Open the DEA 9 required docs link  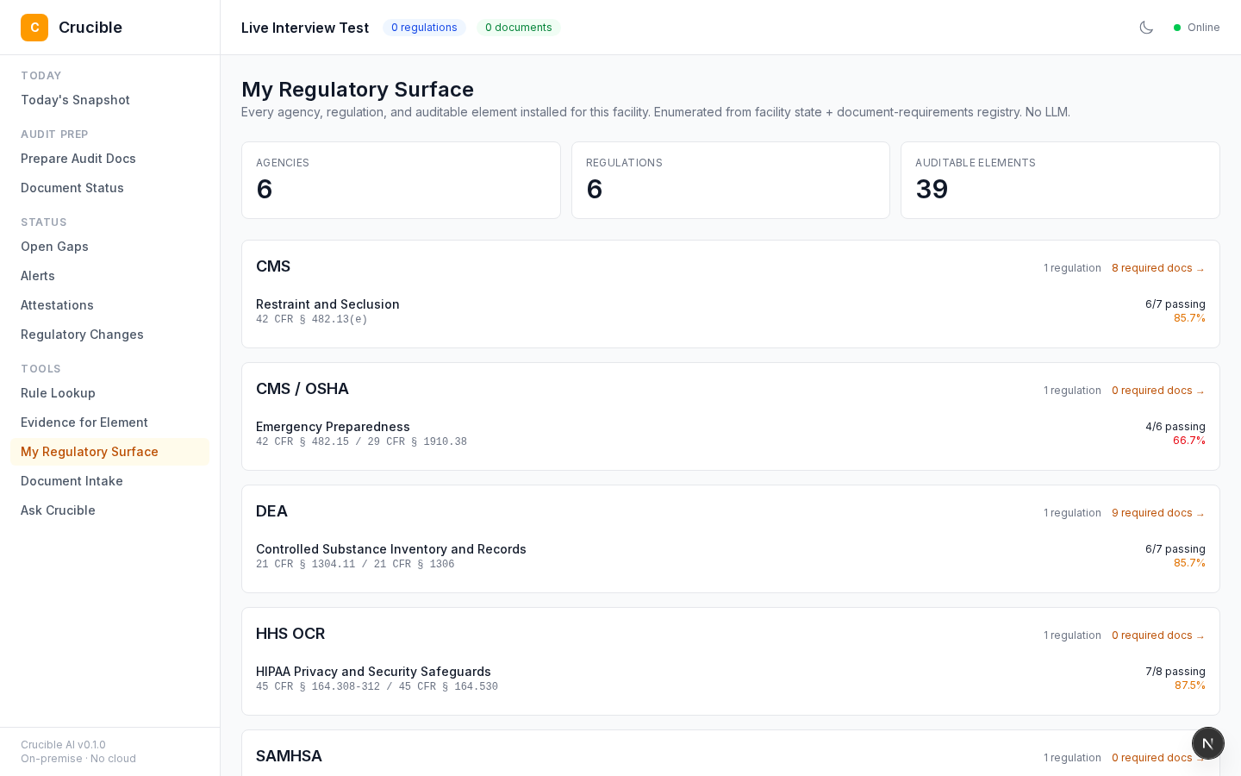(1158, 513)
